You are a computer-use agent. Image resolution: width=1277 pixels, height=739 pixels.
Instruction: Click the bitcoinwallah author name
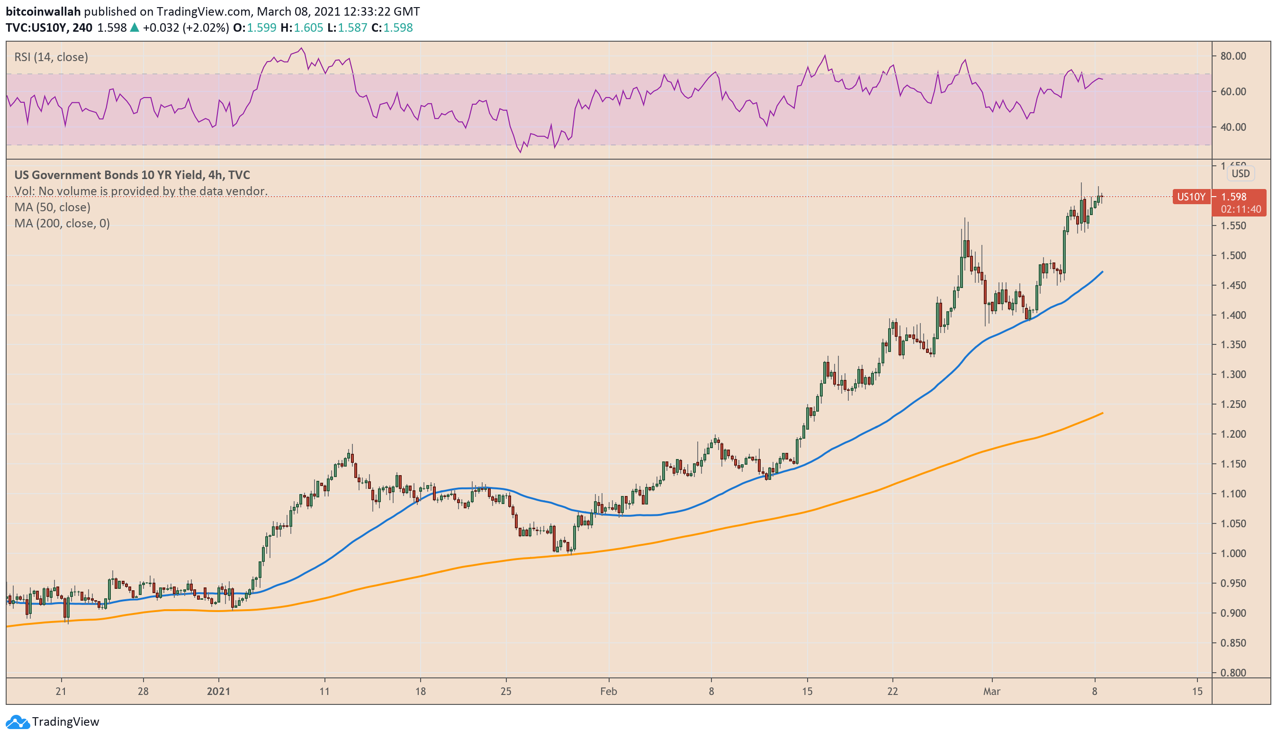44,11
